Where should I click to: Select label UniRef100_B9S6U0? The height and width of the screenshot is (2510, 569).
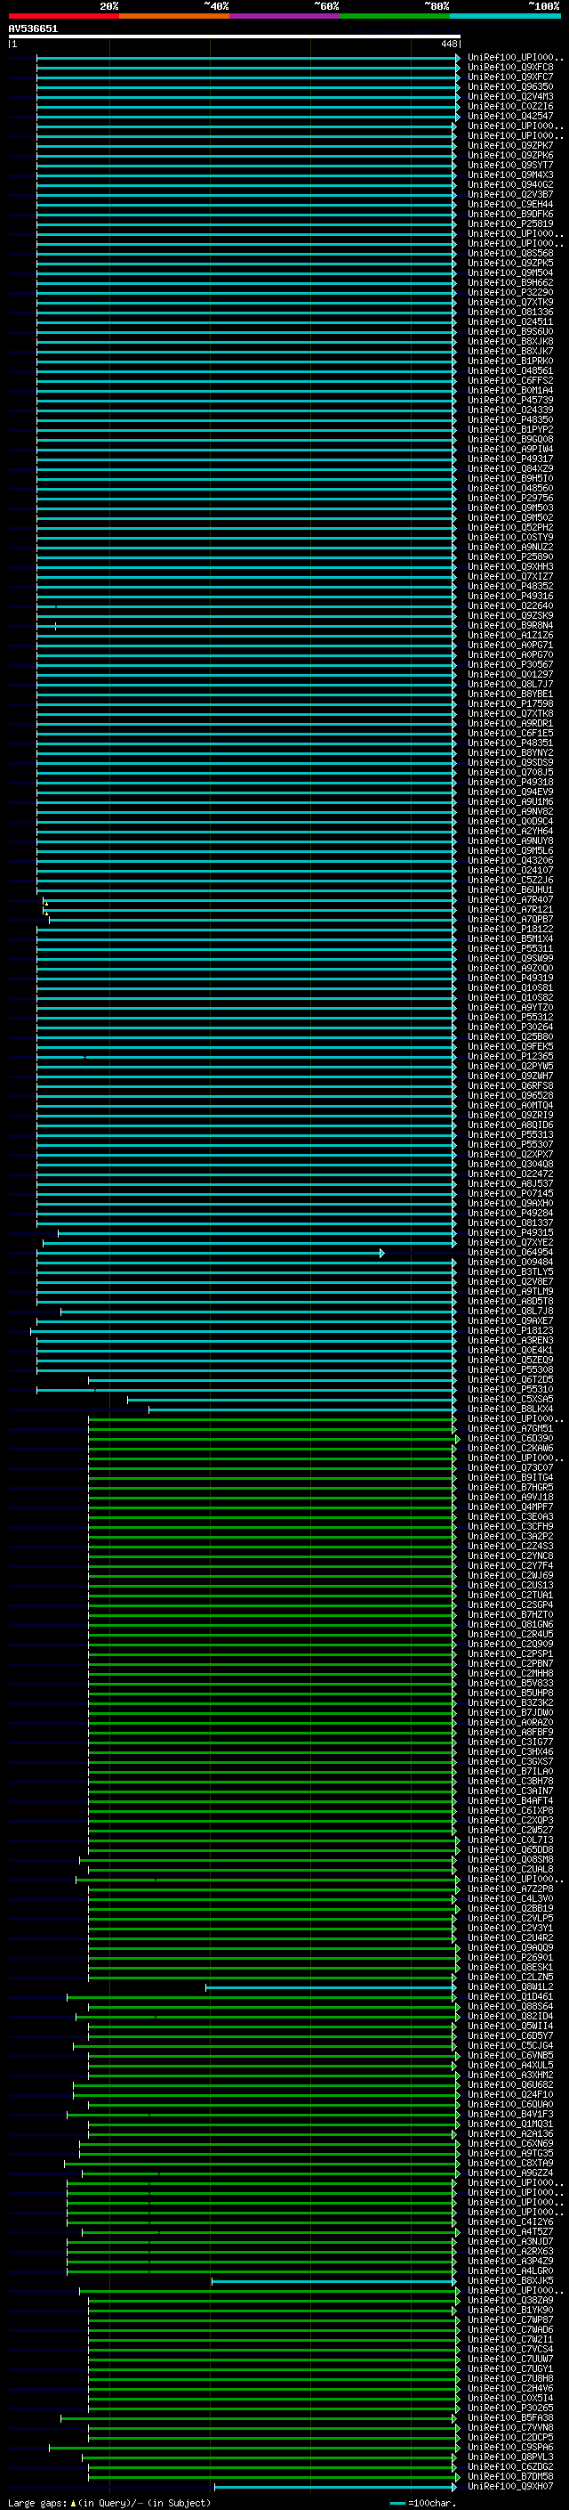(x=510, y=331)
